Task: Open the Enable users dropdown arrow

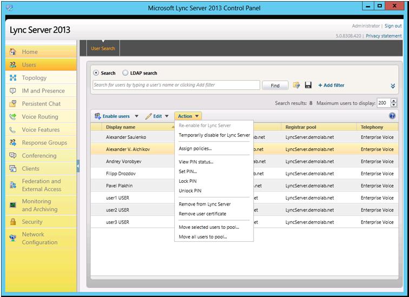Action: click(136, 116)
